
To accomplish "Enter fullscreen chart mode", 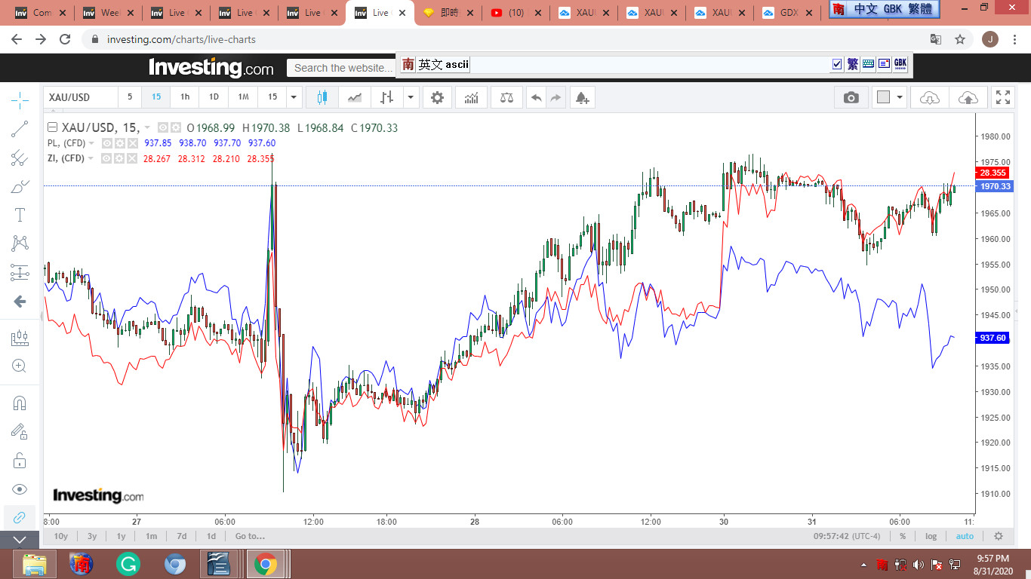I will click(x=1002, y=97).
